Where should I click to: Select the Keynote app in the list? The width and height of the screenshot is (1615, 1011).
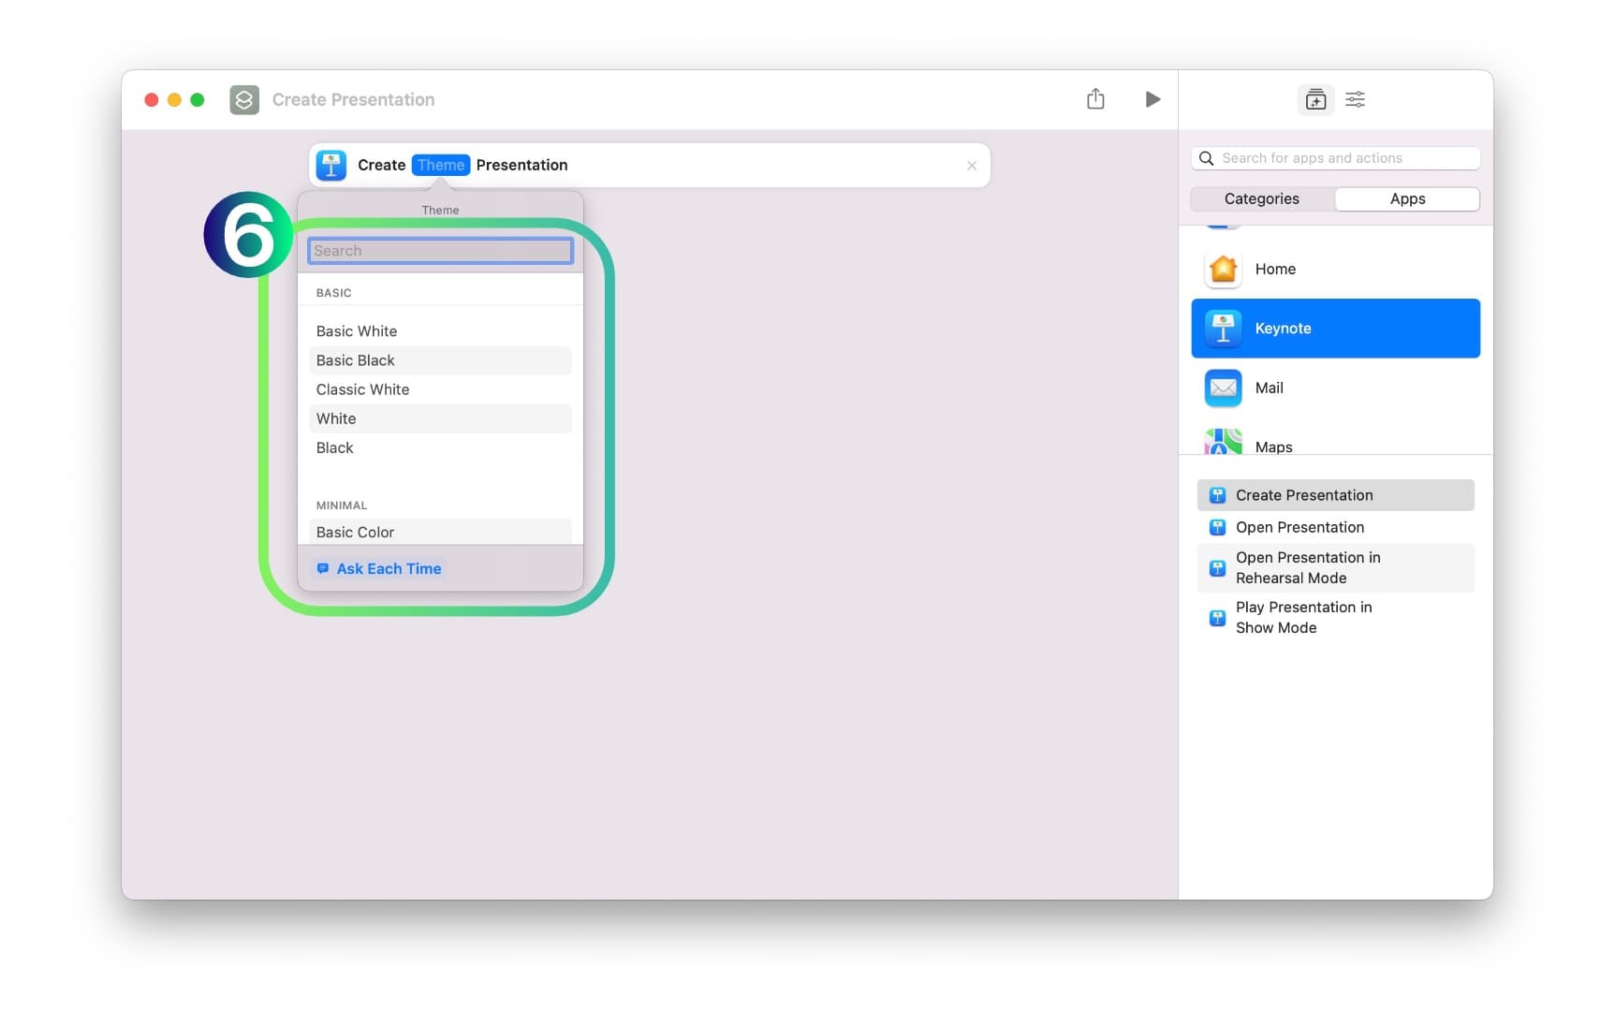(x=1334, y=329)
